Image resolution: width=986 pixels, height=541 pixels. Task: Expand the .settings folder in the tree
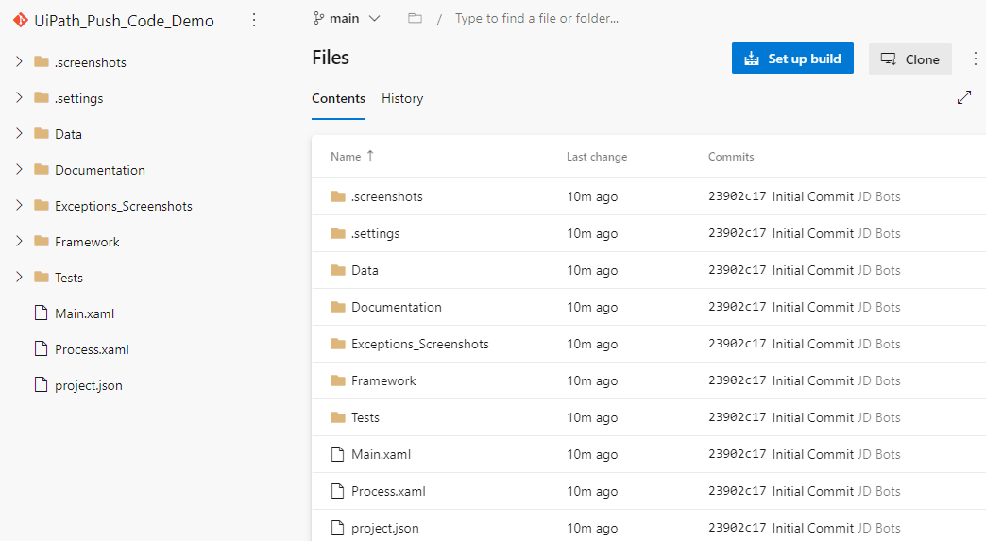click(19, 97)
